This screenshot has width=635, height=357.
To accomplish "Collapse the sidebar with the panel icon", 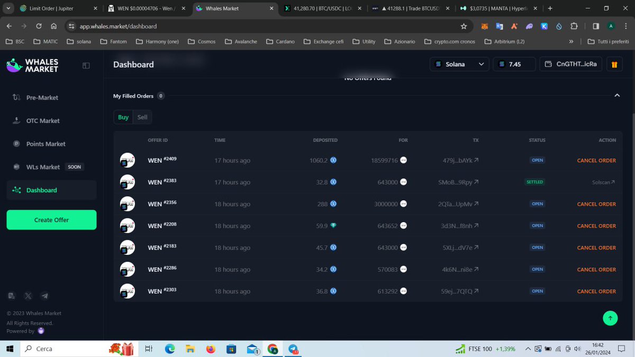I will pyautogui.click(x=86, y=65).
